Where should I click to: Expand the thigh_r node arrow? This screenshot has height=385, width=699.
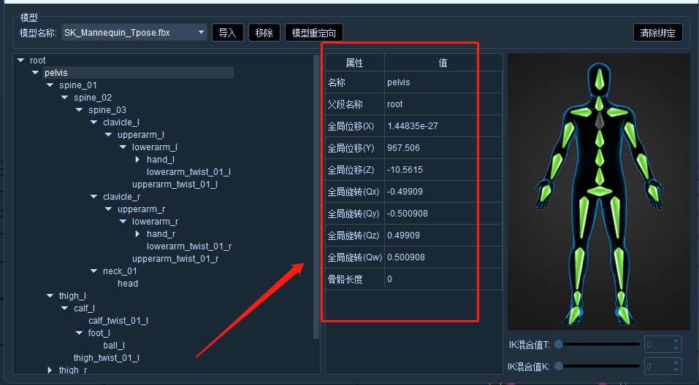(50, 370)
